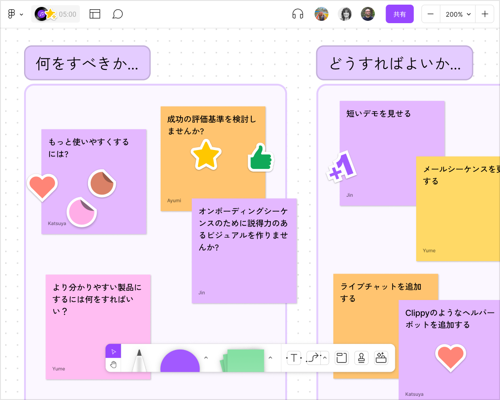
Task: Click the first collaborator avatar
Action: (321, 14)
